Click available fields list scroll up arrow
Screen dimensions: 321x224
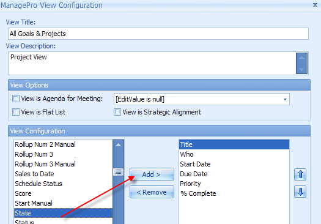[x=118, y=145]
